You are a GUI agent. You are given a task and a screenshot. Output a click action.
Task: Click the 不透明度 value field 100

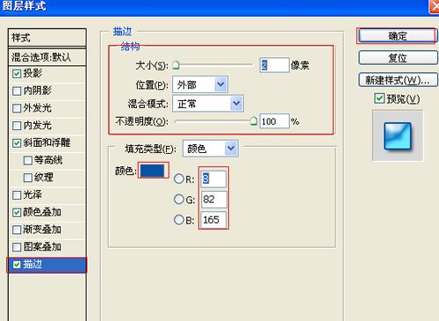pyautogui.click(x=274, y=121)
